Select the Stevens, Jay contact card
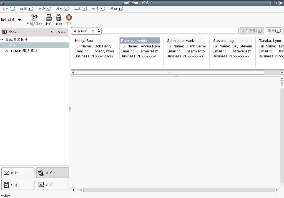This screenshot has height=198, width=284. pyautogui.click(x=232, y=48)
